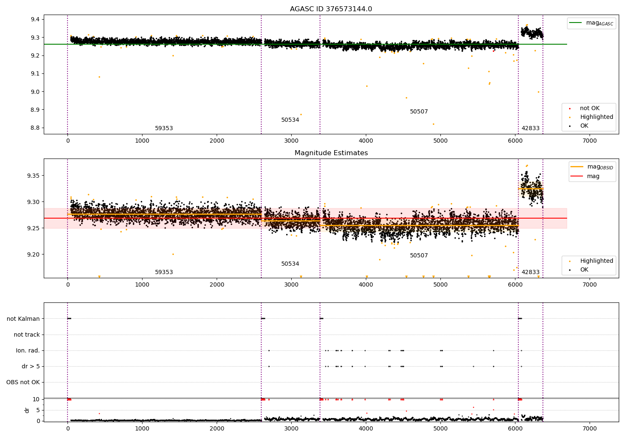The width and height of the screenshot is (625, 438).
Task: Click the 9.0 y-axis tick label
Action: point(35,92)
